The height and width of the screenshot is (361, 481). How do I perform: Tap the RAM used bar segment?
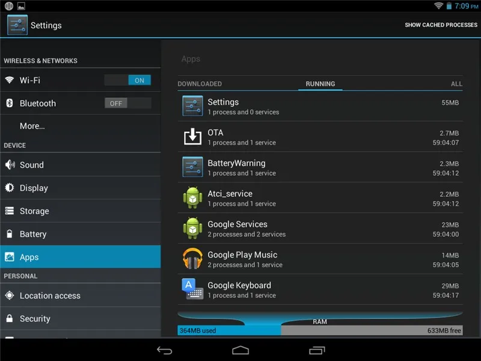click(229, 330)
